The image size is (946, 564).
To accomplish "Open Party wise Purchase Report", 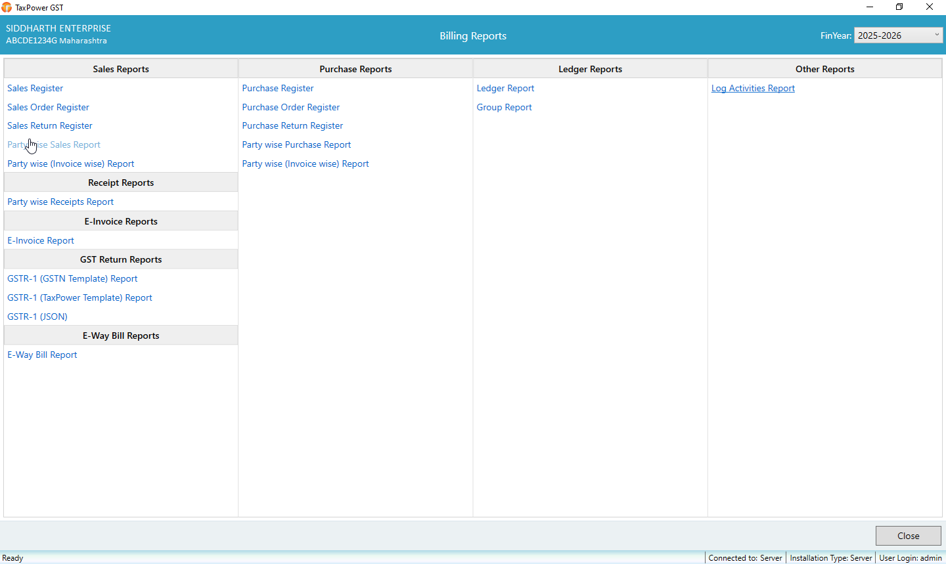I will click(296, 144).
